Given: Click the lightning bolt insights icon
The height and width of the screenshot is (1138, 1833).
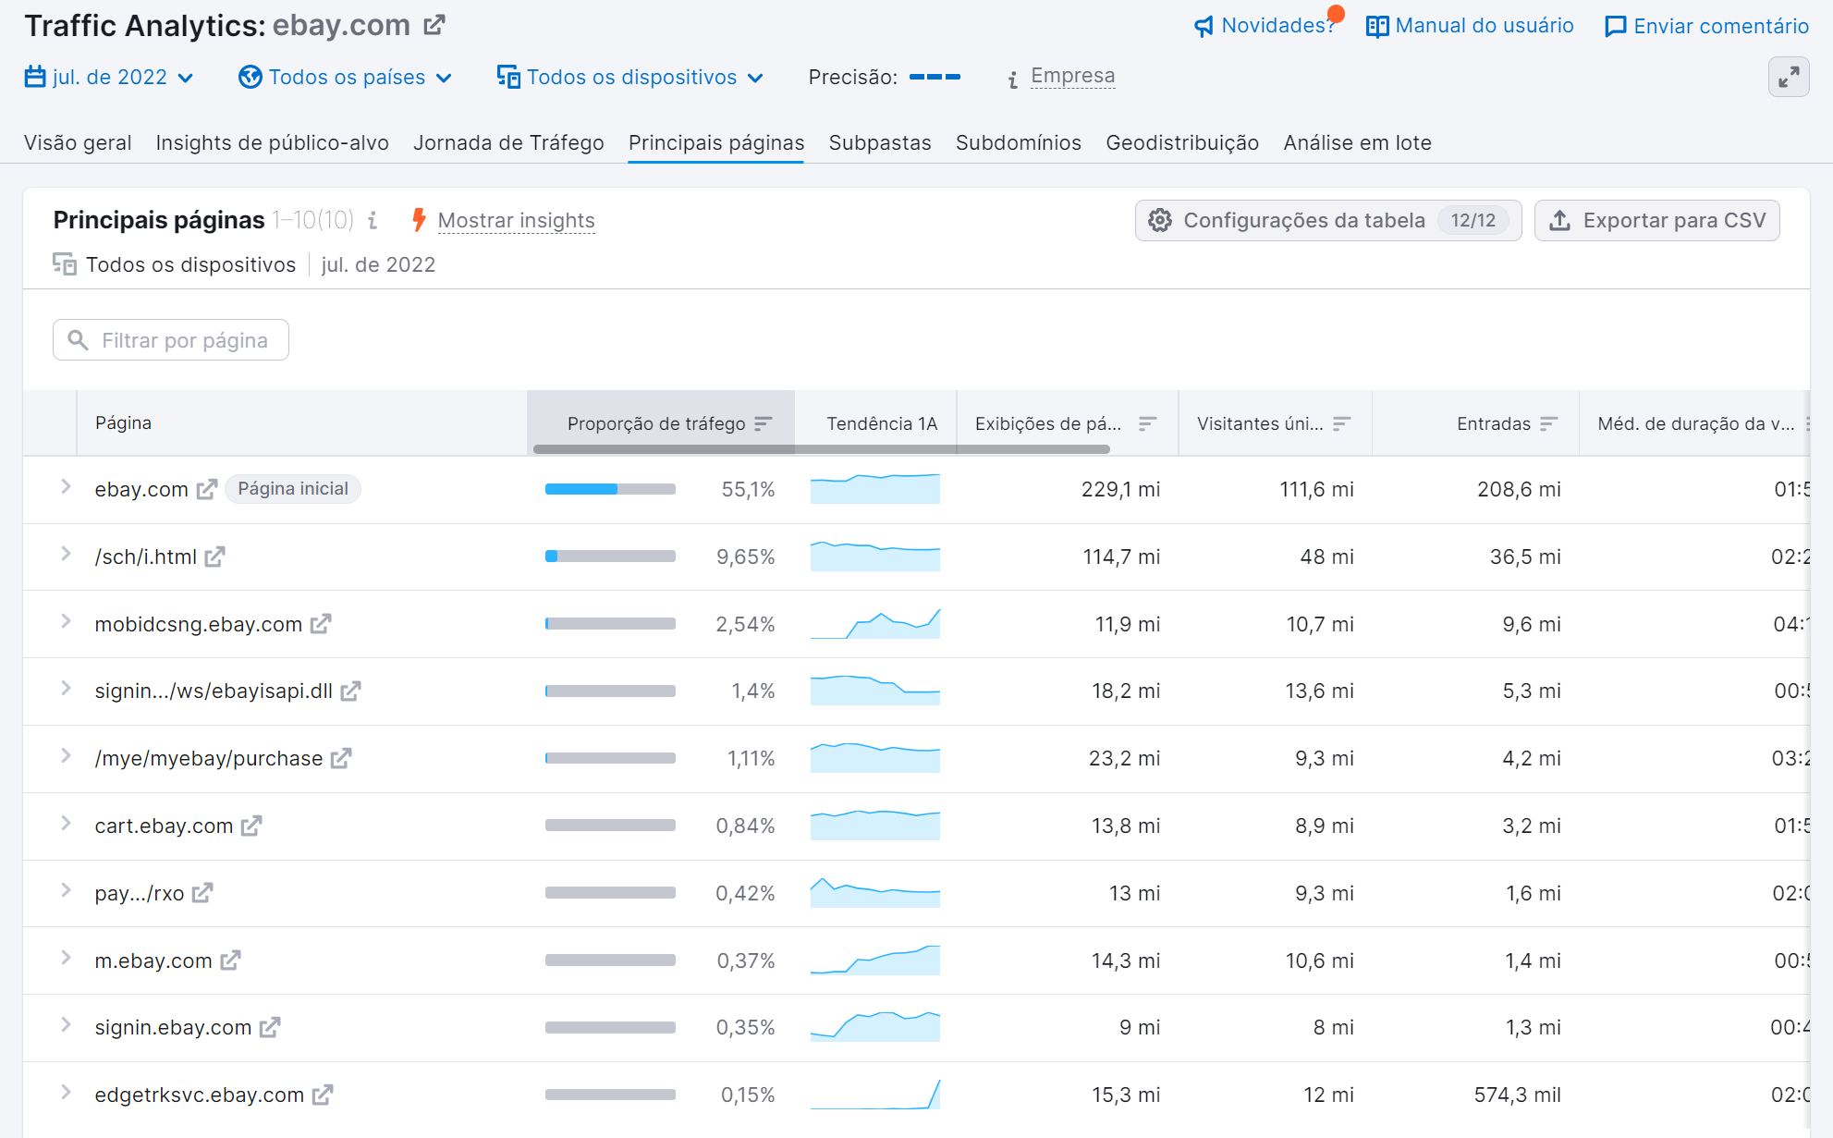Looking at the screenshot, I should [419, 220].
